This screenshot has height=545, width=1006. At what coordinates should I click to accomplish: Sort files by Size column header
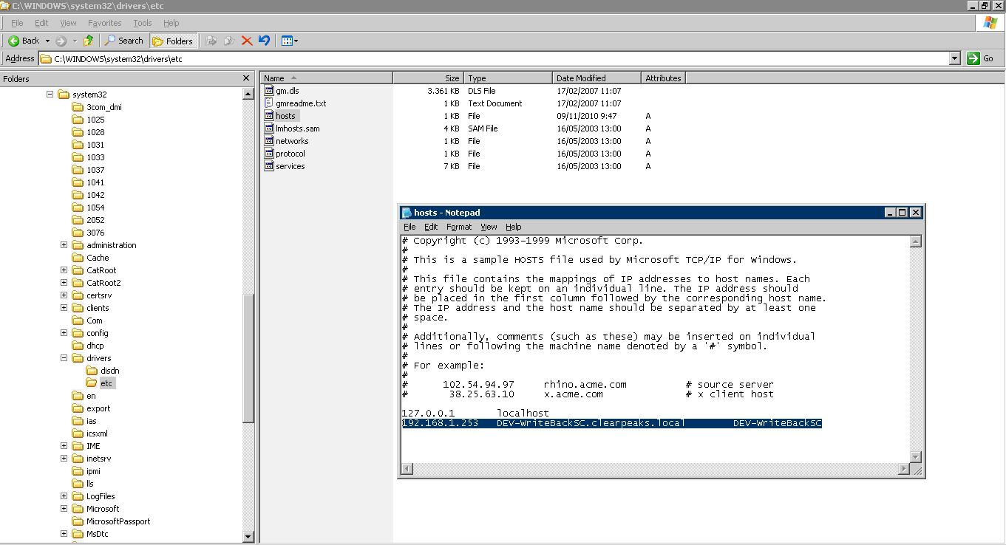pyautogui.click(x=428, y=78)
